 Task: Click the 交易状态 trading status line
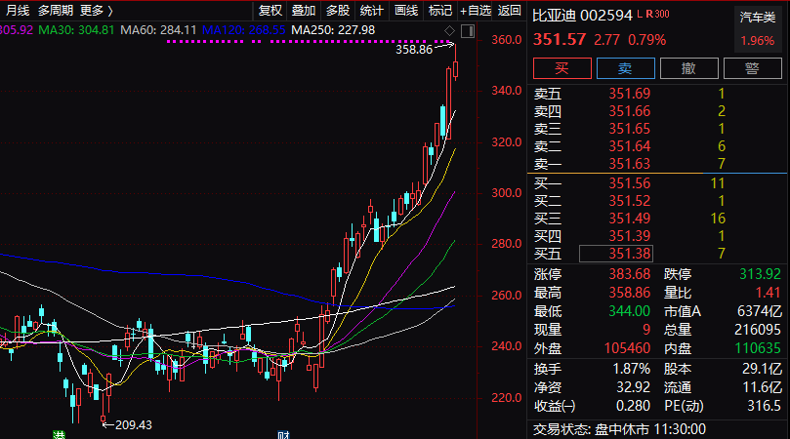(620, 429)
